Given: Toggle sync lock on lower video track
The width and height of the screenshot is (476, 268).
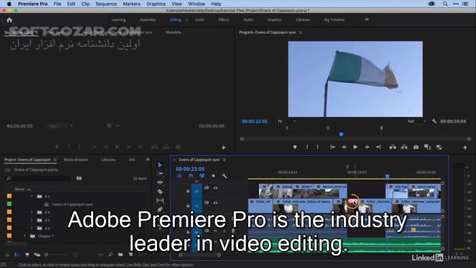Looking at the screenshot, I should coord(207,203).
